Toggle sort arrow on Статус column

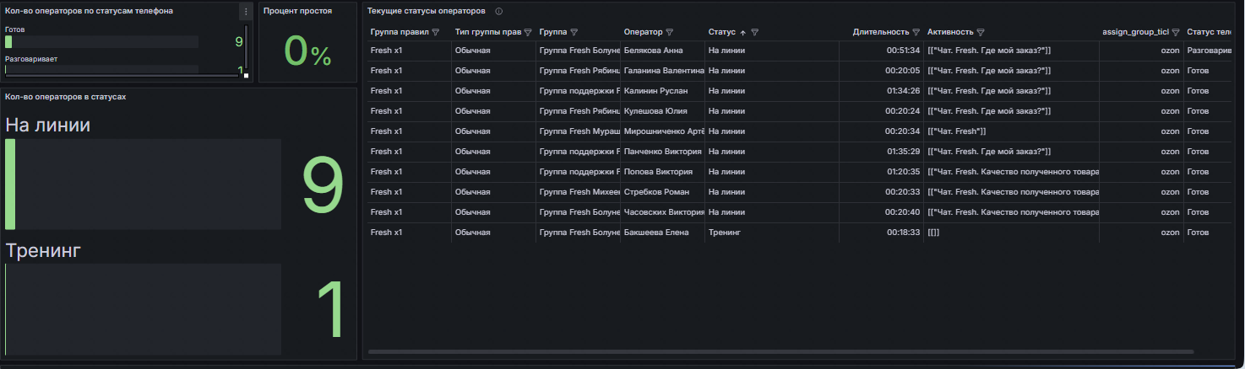(x=743, y=32)
